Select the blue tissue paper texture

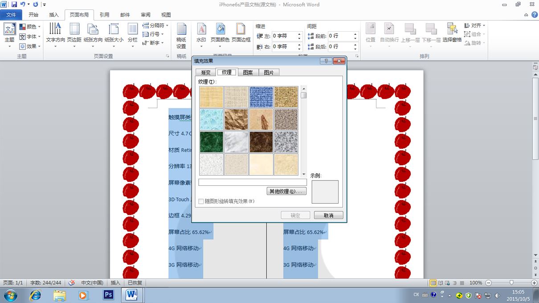click(261, 97)
